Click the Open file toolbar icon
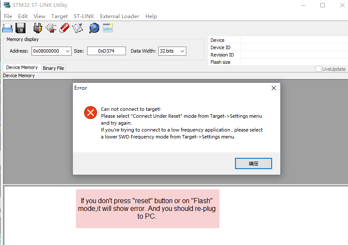The width and height of the screenshot is (348, 245). point(7,28)
